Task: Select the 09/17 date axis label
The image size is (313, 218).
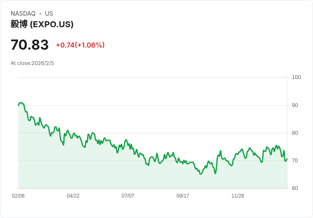Action: point(183,196)
